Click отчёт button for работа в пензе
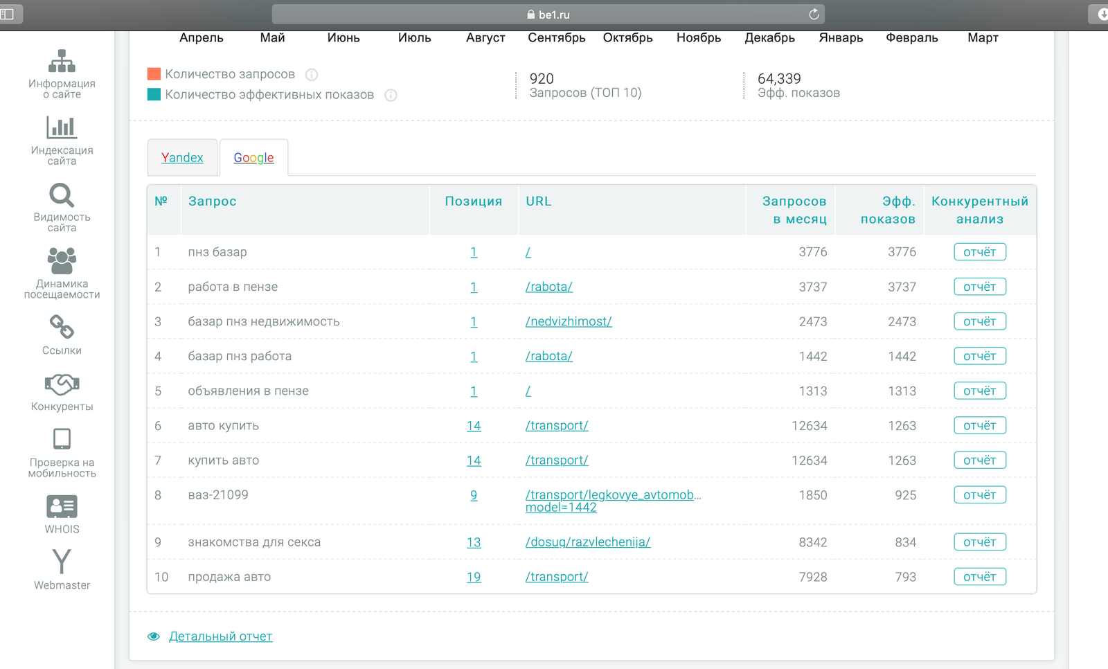The image size is (1108, 669). (x=980, y=287)
